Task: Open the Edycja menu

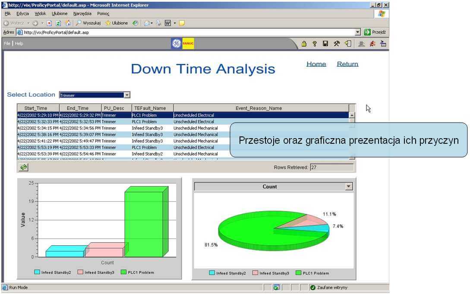Action: tap(23, 13)
